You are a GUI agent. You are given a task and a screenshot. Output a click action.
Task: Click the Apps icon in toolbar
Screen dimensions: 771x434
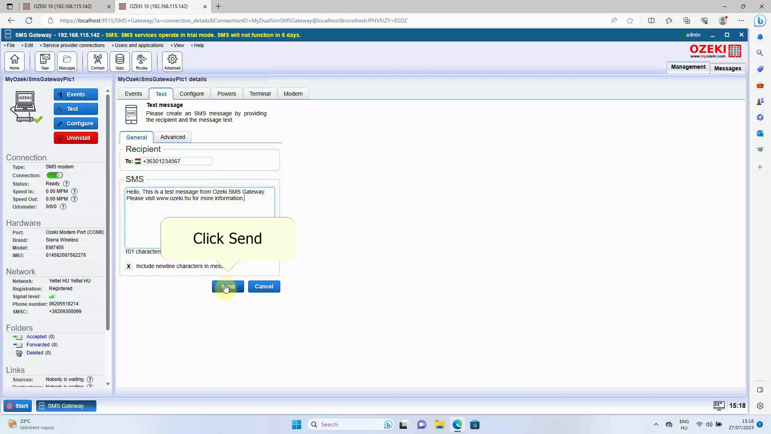[x=119, y=61]
